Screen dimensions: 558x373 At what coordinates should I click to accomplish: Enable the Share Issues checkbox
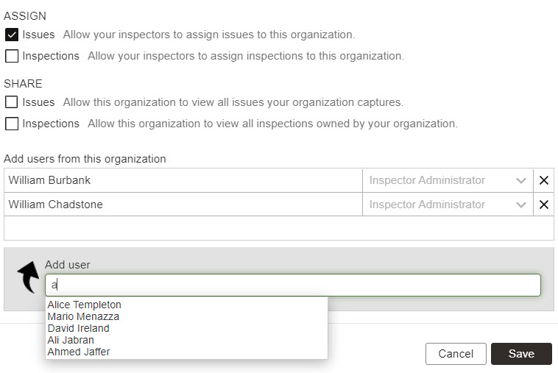[x=11, y=102]
